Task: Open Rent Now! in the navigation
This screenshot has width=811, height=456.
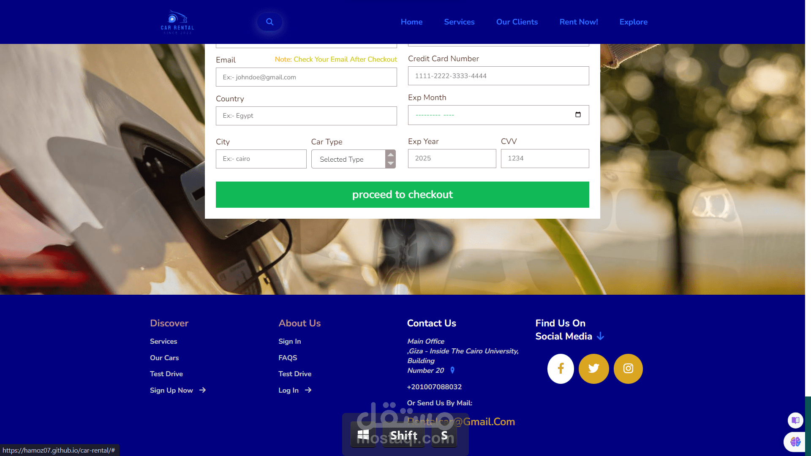Action: tap(578, 22)
